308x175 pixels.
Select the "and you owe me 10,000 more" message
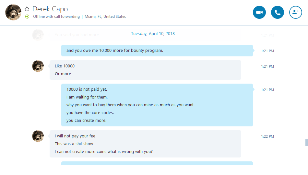pos(157,51)
